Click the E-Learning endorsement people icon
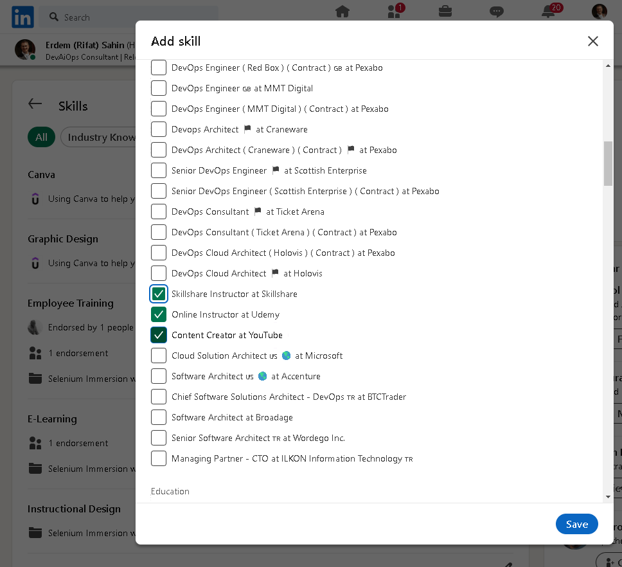 35,443
